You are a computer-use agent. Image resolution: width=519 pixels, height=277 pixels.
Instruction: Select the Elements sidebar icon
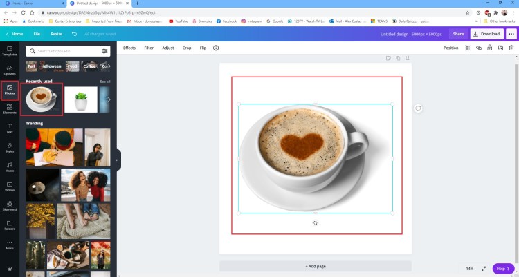tap(10, 109)
